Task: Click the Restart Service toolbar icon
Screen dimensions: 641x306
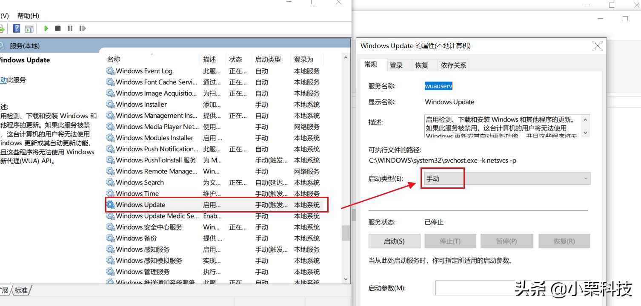Action: pos(82,28)
